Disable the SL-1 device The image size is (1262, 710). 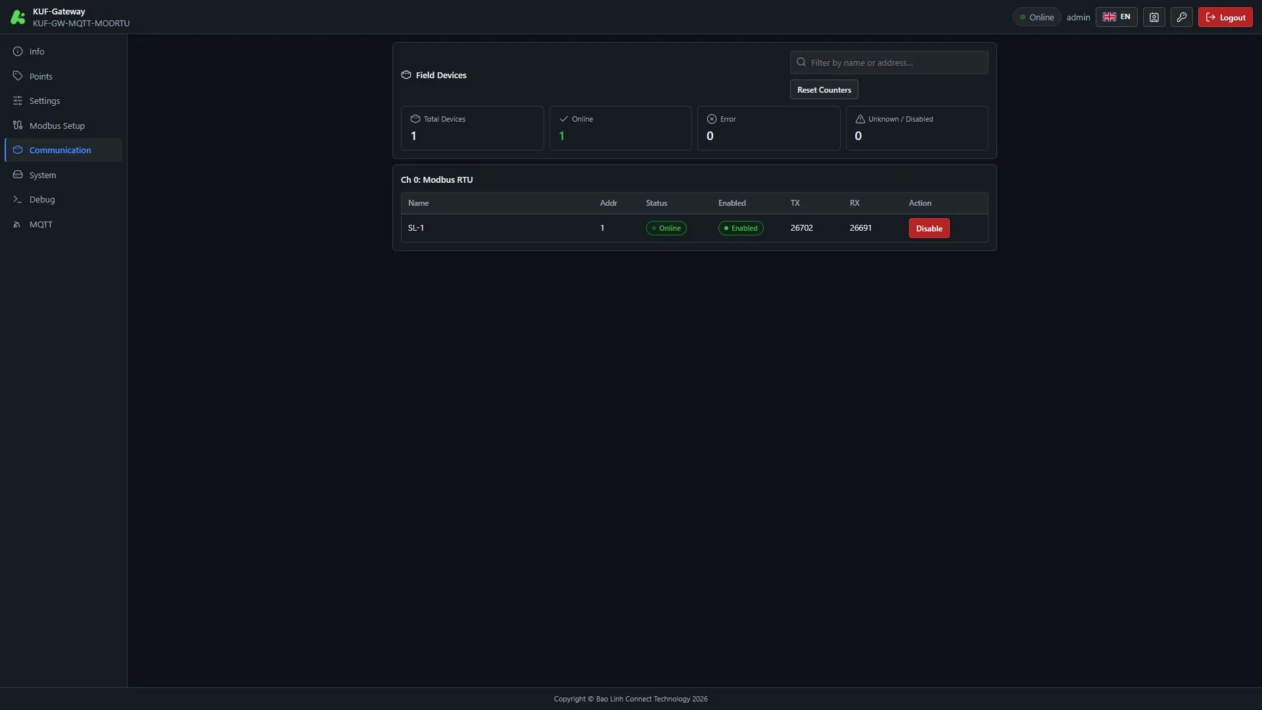click(x=929, y=228)
